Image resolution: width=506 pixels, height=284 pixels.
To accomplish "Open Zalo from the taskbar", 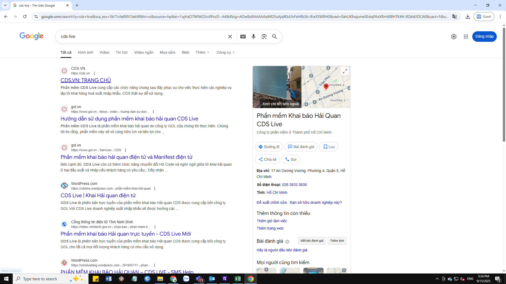I will (186, 279).
